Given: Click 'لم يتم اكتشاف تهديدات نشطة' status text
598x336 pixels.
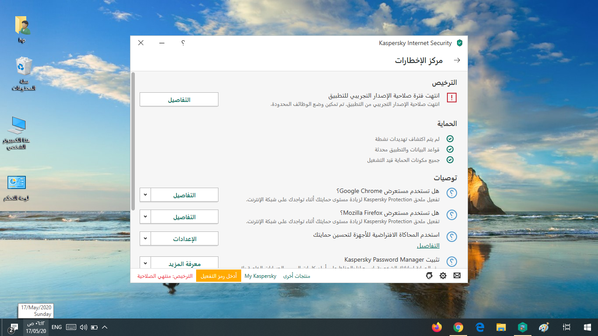Looking at the screenshot, I should pyautogui.click(x=407, y=139).
